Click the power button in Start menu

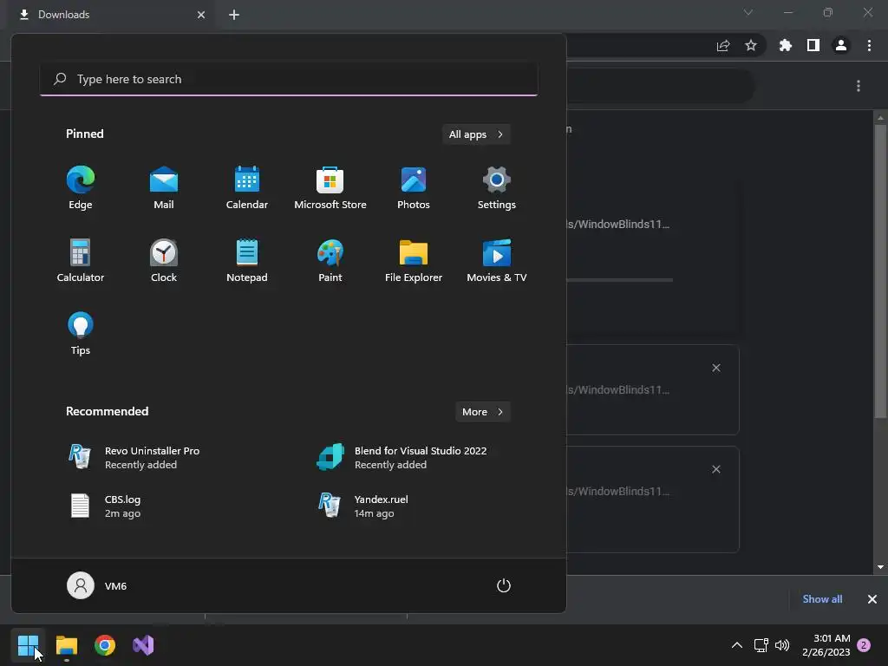pos(504,585)
